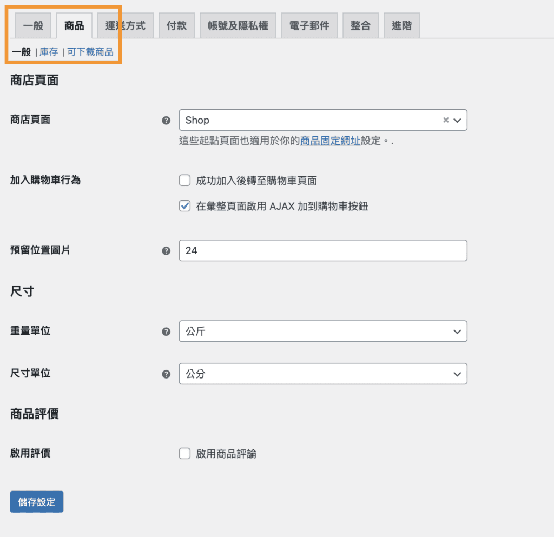Image resolution: width=554 pixels, height=537 pixels.
Task: Clear the selected Shop page with the × icon
Action: pos(445,120)
